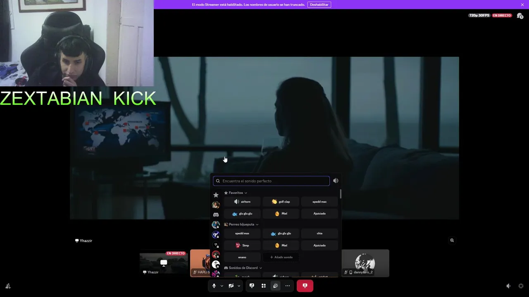The height and width of the screenshot is (297, 529).
Task: Click the share screen icon
Action: [x=252, y=286]
